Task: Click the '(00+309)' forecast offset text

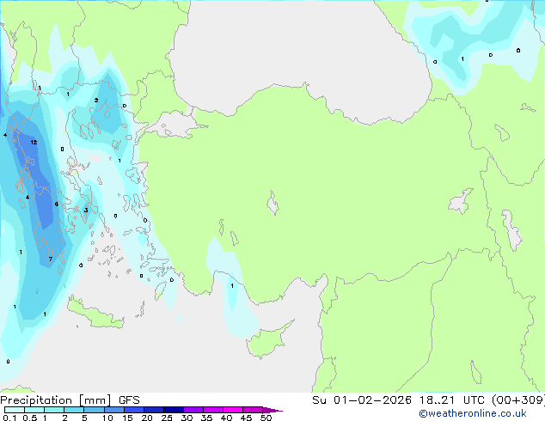Action: point(517,400)
